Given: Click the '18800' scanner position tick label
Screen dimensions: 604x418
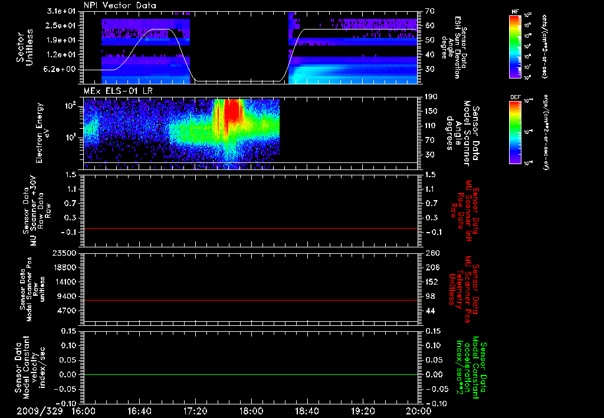Looking at the screenshot, I should pyautogui.click(x=64, y=267).
